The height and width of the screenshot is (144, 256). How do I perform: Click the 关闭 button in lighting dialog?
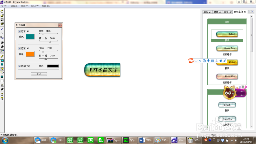[x=39, y=74]
